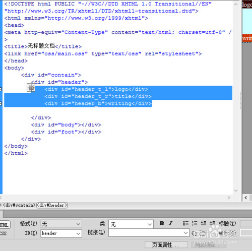Click the code hint gear icon in gutter

point(31,88)
